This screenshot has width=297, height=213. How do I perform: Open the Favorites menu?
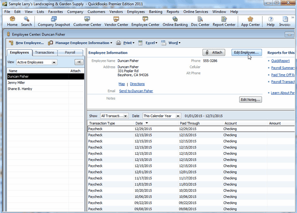pos(55,12)
